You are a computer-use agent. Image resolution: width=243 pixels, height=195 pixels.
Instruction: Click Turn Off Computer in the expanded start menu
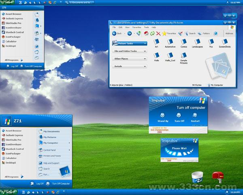click(x=58, y=184)
